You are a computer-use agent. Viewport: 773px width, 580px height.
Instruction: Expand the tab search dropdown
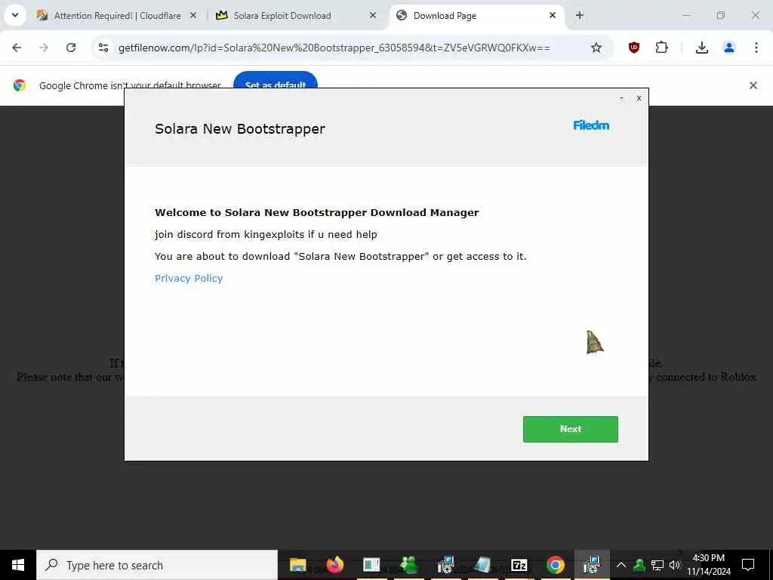(x=15, y=15)
